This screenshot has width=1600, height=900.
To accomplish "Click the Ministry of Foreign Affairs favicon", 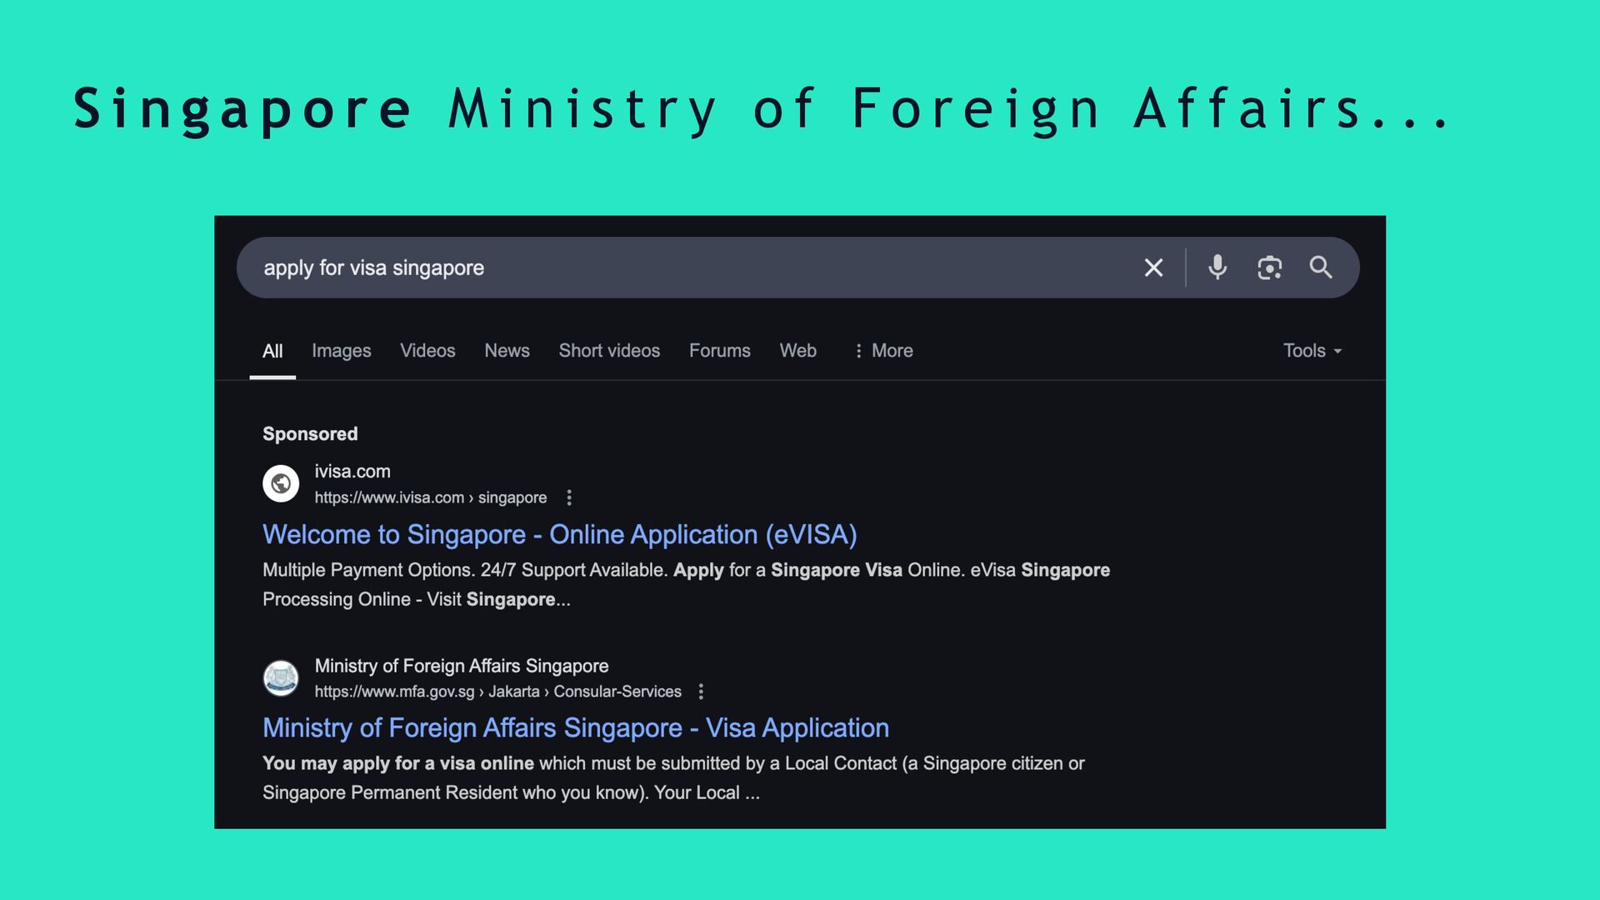I will pos(281,677).
